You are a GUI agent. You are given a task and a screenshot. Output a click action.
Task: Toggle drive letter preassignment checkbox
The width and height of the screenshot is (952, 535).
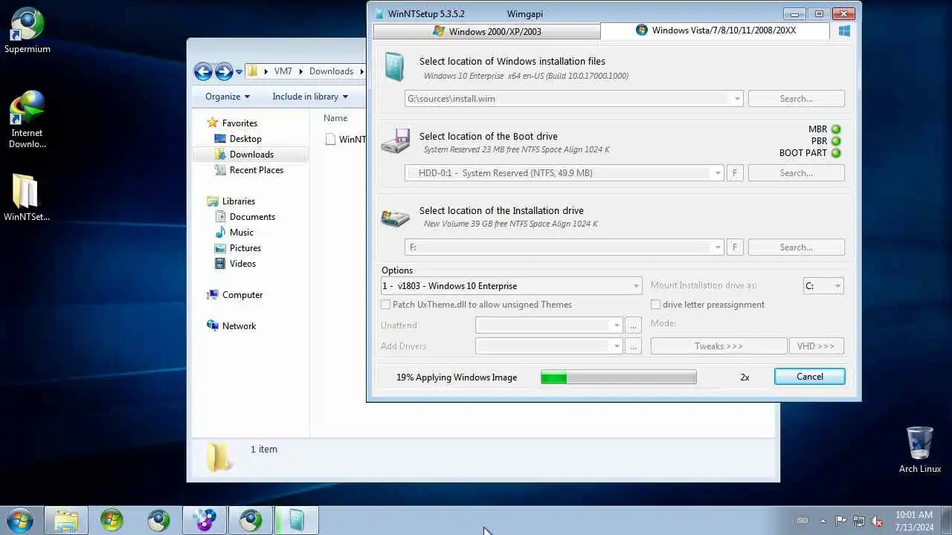coord(655,305)
